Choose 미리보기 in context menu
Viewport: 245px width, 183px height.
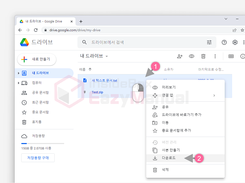tap(185, 87)
